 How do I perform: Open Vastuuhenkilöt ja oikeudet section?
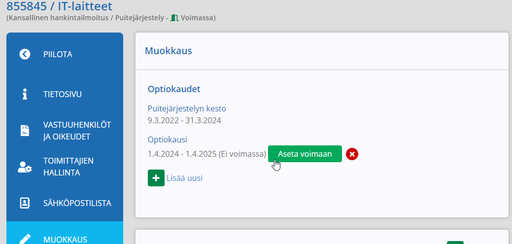[77, 131]
